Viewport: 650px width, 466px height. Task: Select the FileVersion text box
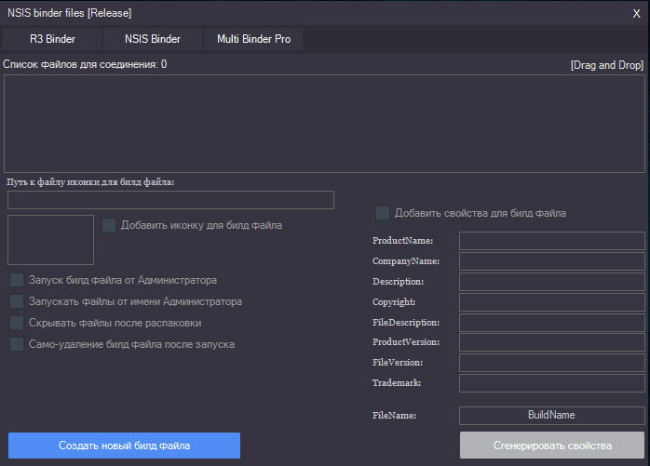(x=551, y=363)
